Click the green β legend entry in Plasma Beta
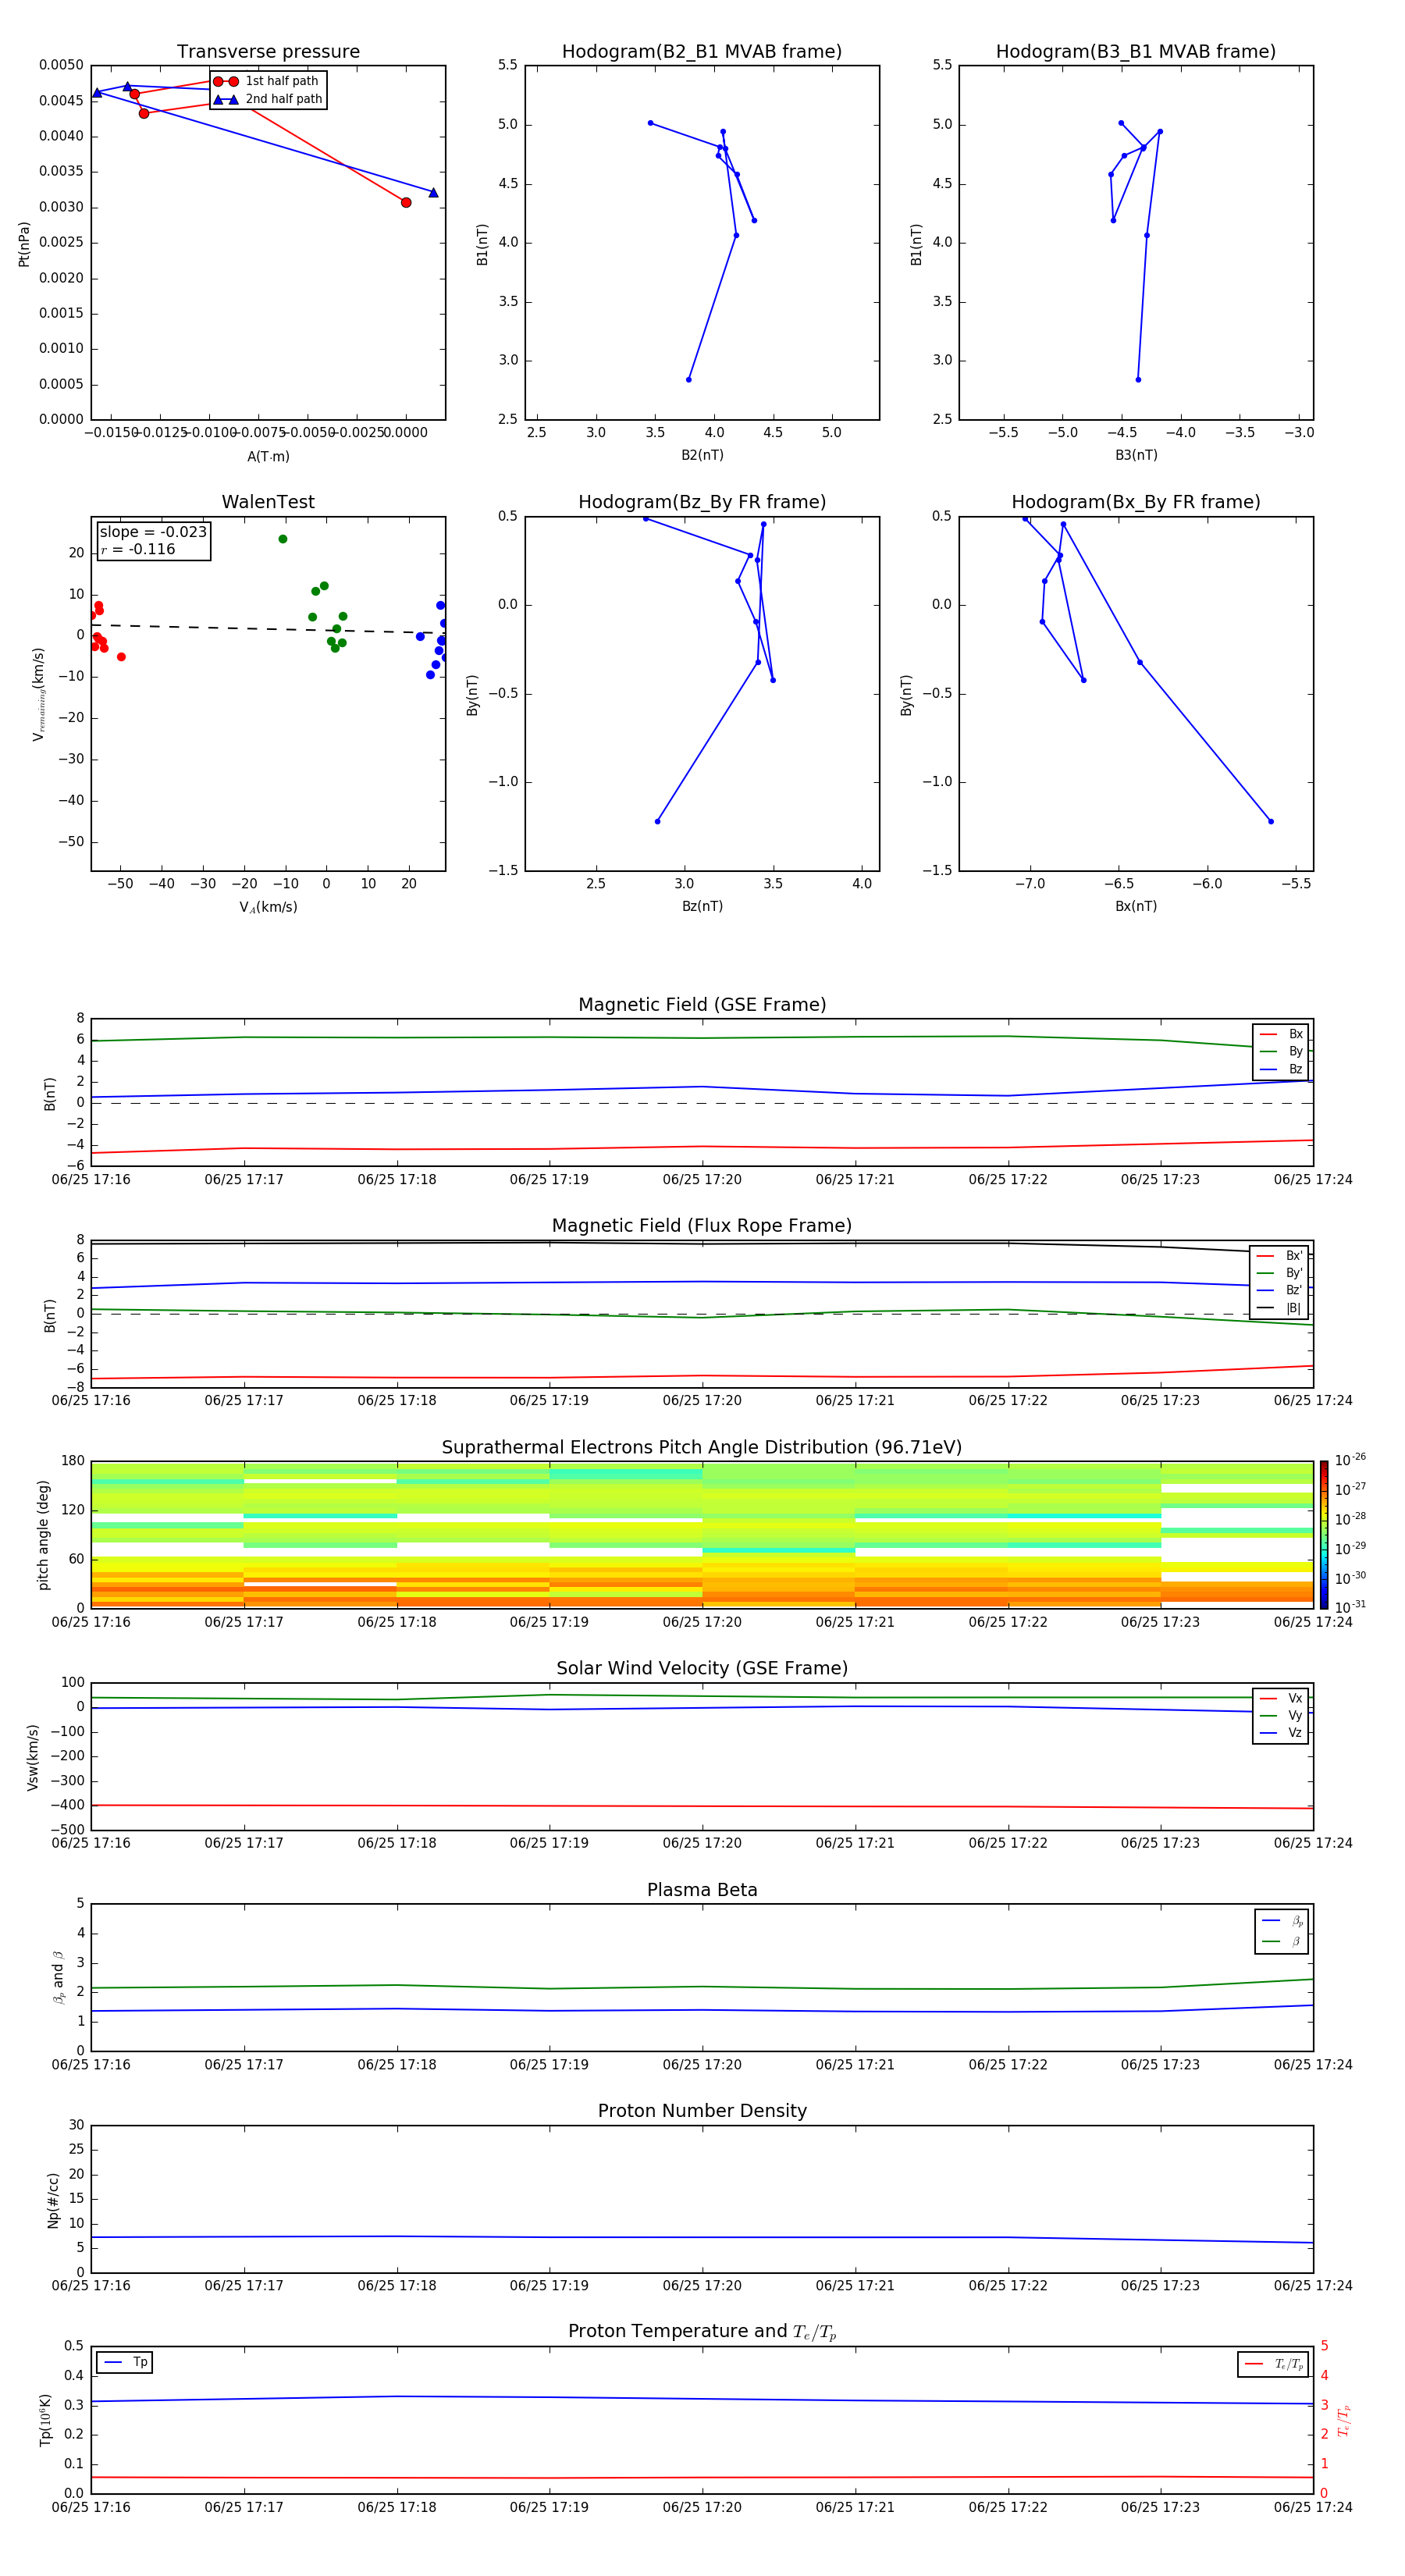 pyautogui.click(x=1282, y=1941)
